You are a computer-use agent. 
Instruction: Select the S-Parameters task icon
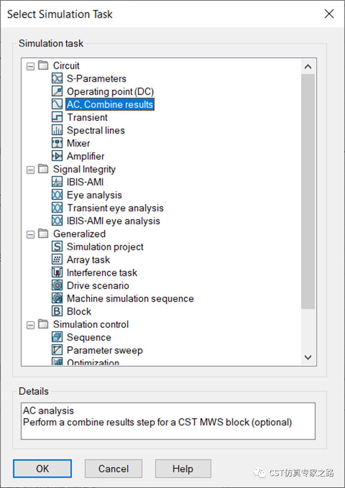[57, 78]
